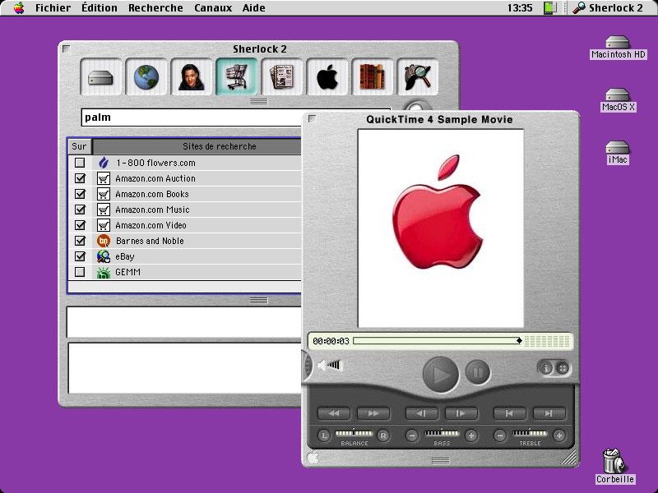Viewport: 658px width, 493px height.
Task: Open the Sherlock 2 application menu
Action: coord(608,7)
